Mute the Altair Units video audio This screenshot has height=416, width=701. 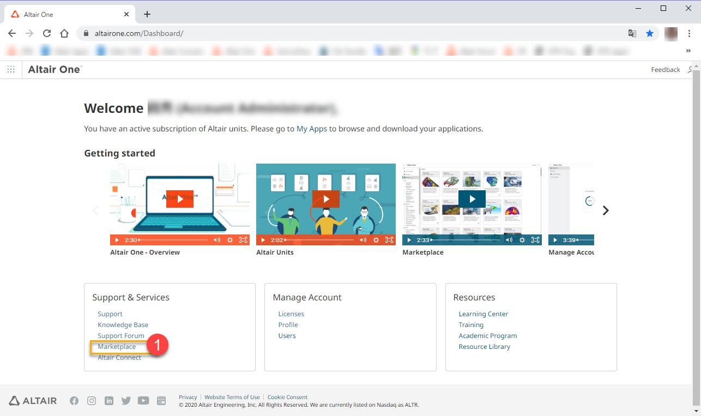pyautogui.click(x=364, y=240)
